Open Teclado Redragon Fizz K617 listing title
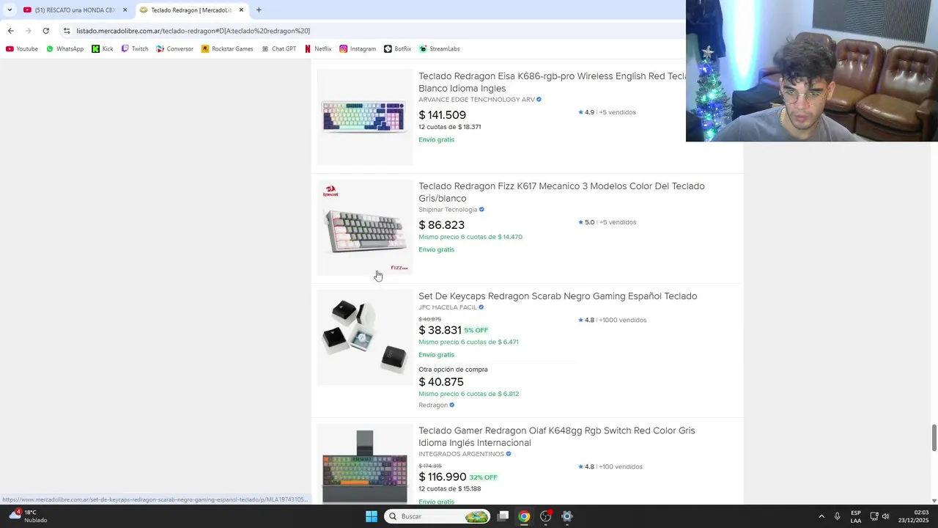Image resolution: width=938 pixels, height=528 pixels. coord(561,192)
